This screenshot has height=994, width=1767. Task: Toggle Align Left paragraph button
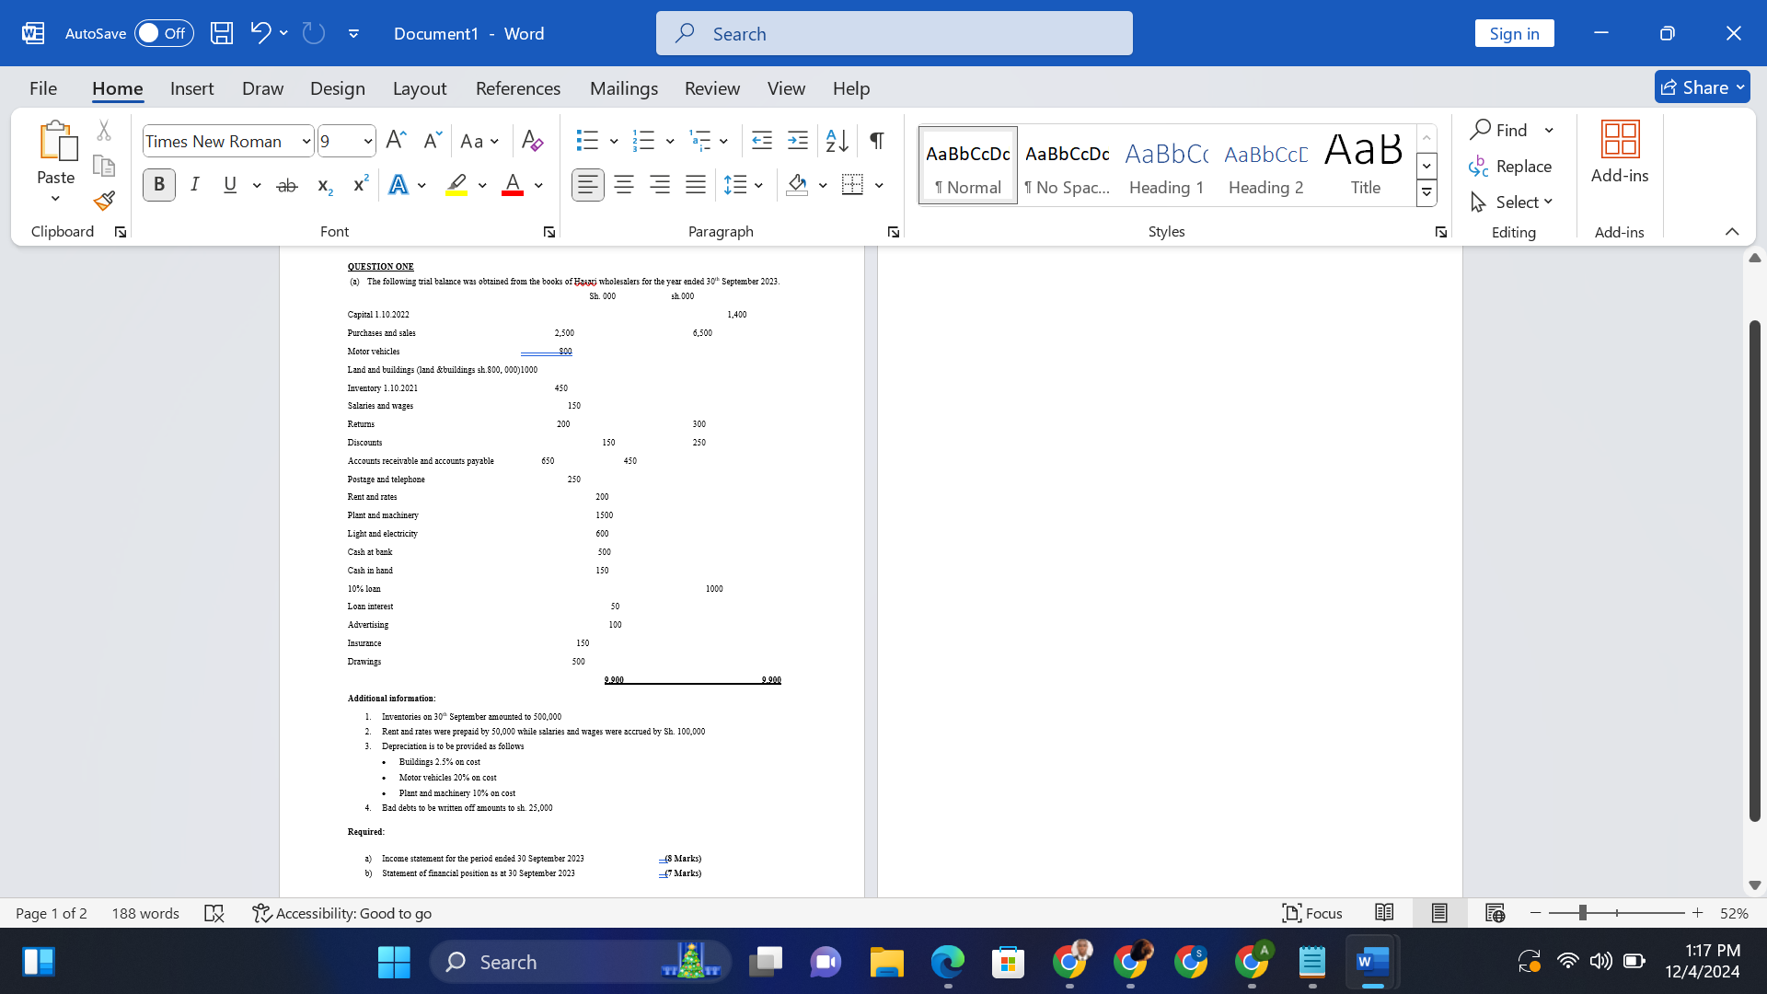coord(588,185)
